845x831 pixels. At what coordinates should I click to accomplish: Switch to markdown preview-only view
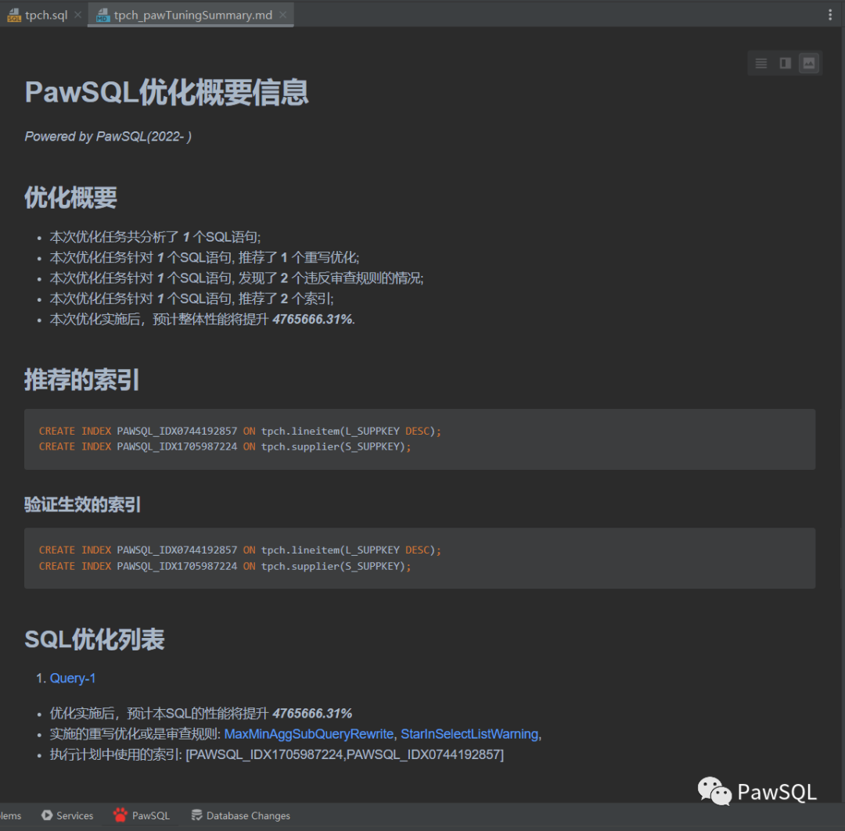[x=809, y=63]
